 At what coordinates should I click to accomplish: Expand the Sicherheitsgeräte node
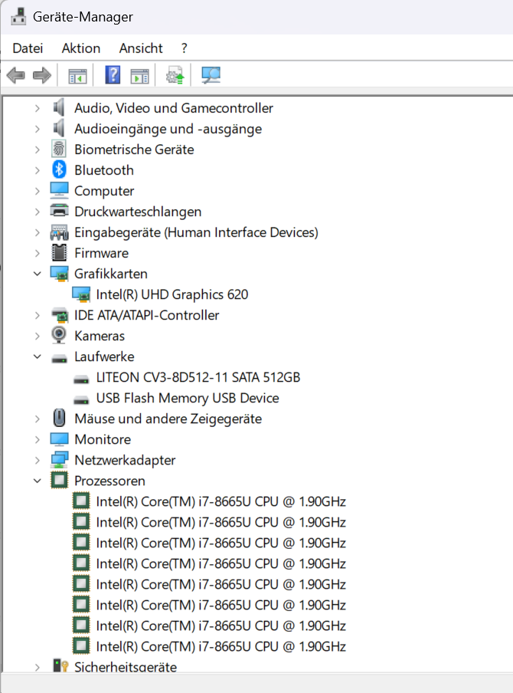click(x=38, y=667)
